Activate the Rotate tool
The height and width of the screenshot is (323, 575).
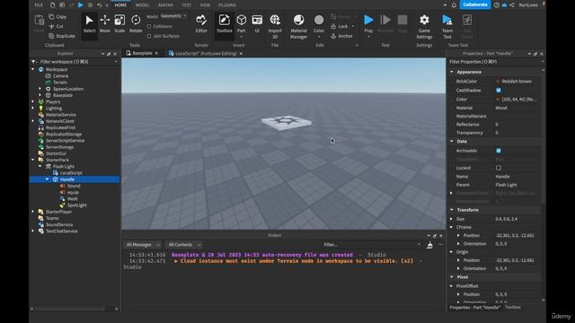coord(136,24)
